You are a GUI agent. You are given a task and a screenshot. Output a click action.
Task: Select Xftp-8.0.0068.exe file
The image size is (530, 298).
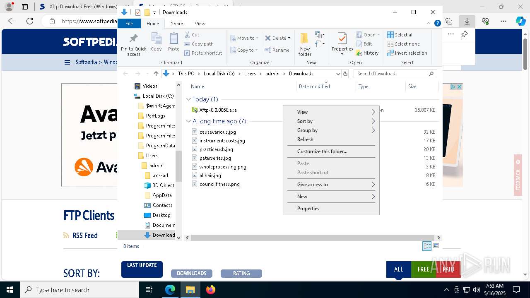(218, 110)
